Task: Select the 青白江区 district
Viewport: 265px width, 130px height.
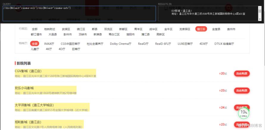Action: pyautogui.click(x=114, y=35)
